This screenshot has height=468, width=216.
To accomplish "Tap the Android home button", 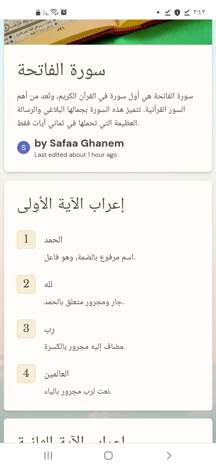I will 108,455.
